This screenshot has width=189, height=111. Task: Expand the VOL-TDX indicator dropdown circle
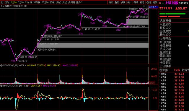click(x=1, y=66)
